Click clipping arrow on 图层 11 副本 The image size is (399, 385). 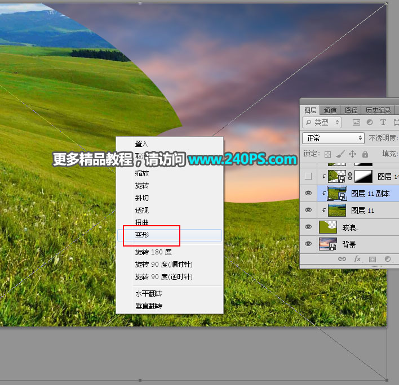323,194
